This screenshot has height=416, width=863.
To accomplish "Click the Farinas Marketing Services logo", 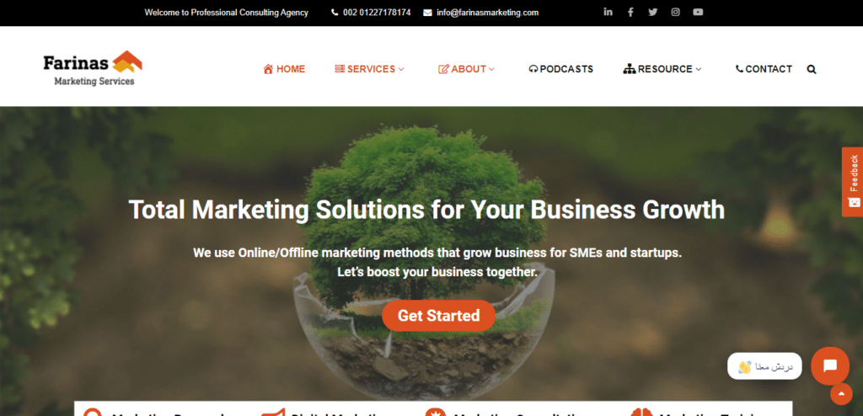I will tap(93, 68).
